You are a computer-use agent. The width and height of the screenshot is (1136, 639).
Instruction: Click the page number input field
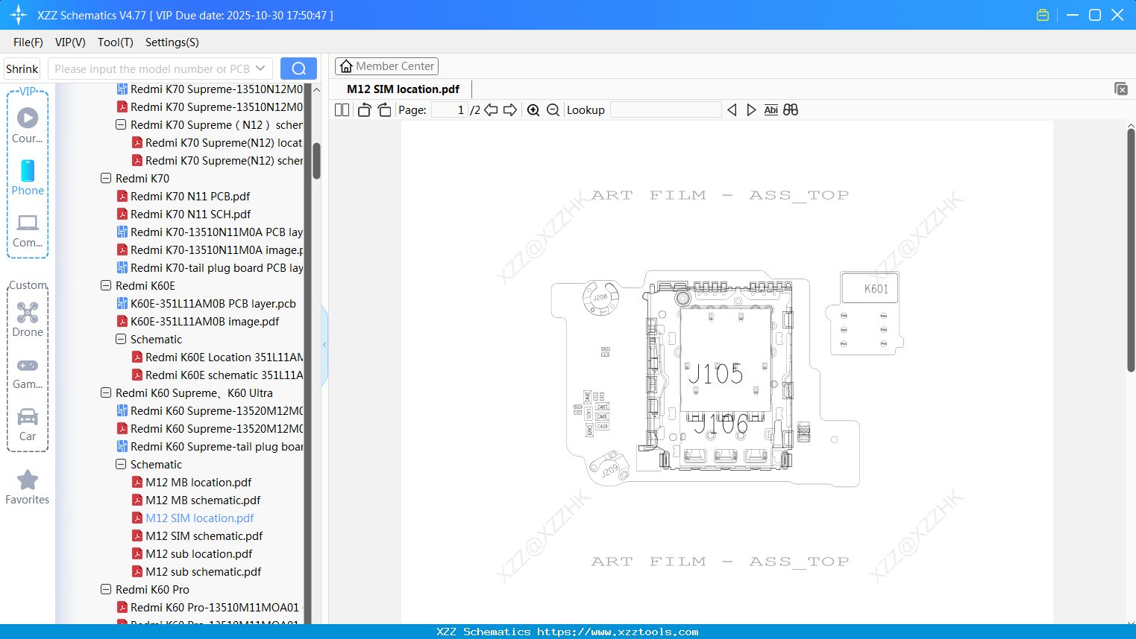click(448, 109)
